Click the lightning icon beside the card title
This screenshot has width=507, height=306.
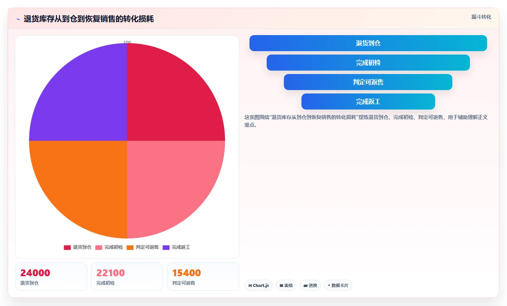(18, 19)
